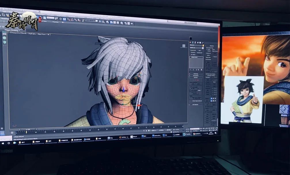Open Edit Named Selection Sets tool

83,20
